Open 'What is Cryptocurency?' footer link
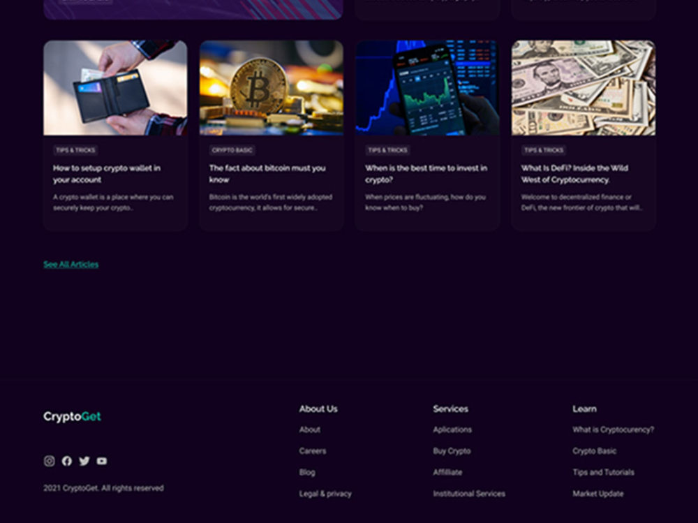Image resolution: width=698 pixels, height=523 pixels. [614, 429]
